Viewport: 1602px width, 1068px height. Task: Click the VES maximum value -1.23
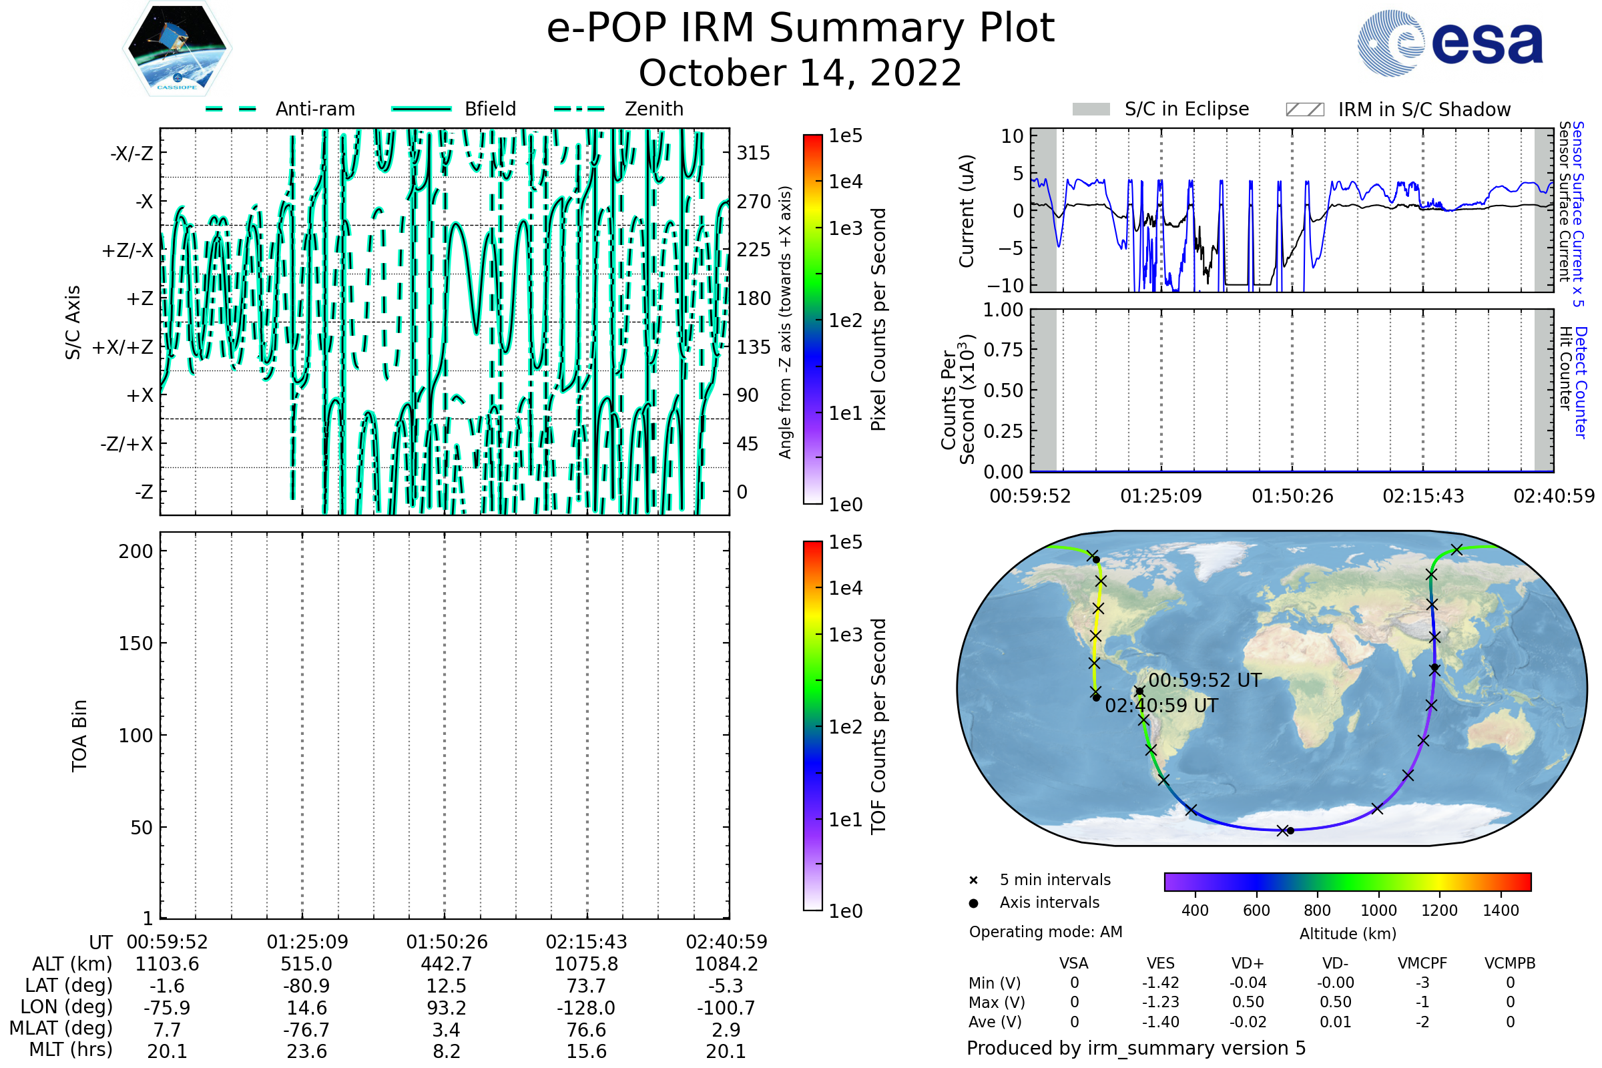click(x=1161, y=1002)
